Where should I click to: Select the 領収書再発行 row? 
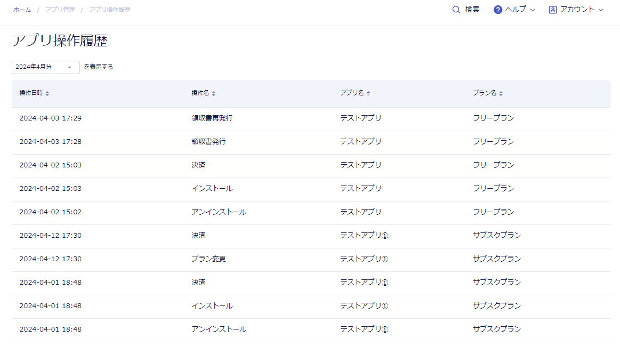click(x=212, y=118)
